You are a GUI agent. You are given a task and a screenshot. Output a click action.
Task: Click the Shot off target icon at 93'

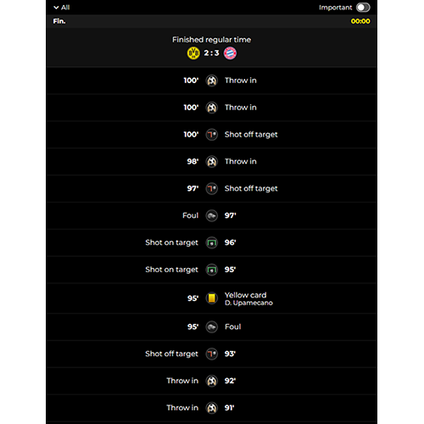coord(212,354)
